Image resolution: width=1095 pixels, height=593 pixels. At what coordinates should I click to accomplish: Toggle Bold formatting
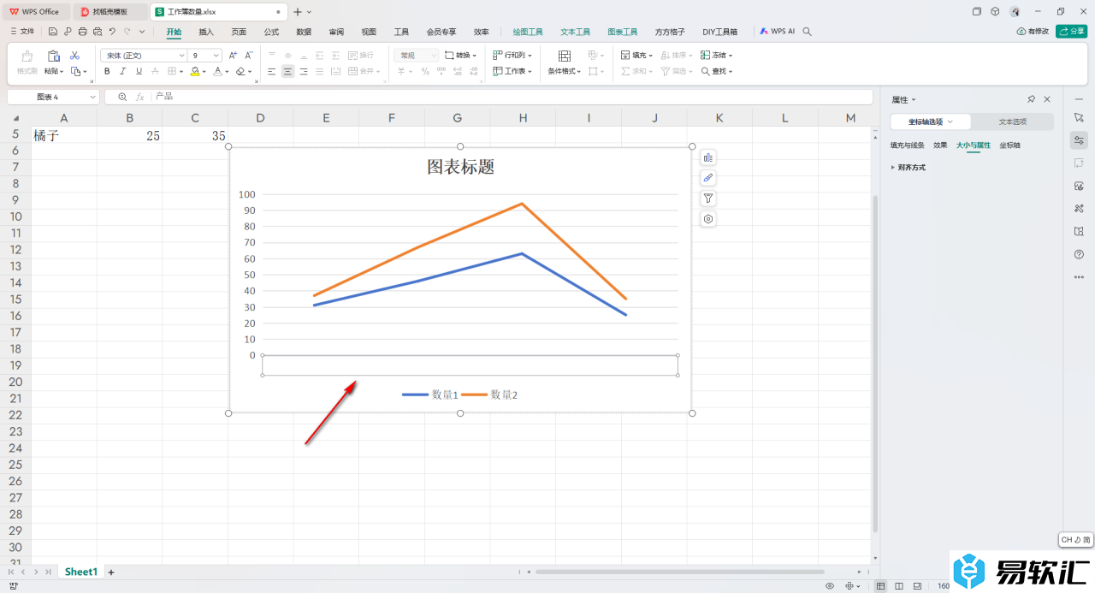tap(107, 71)
